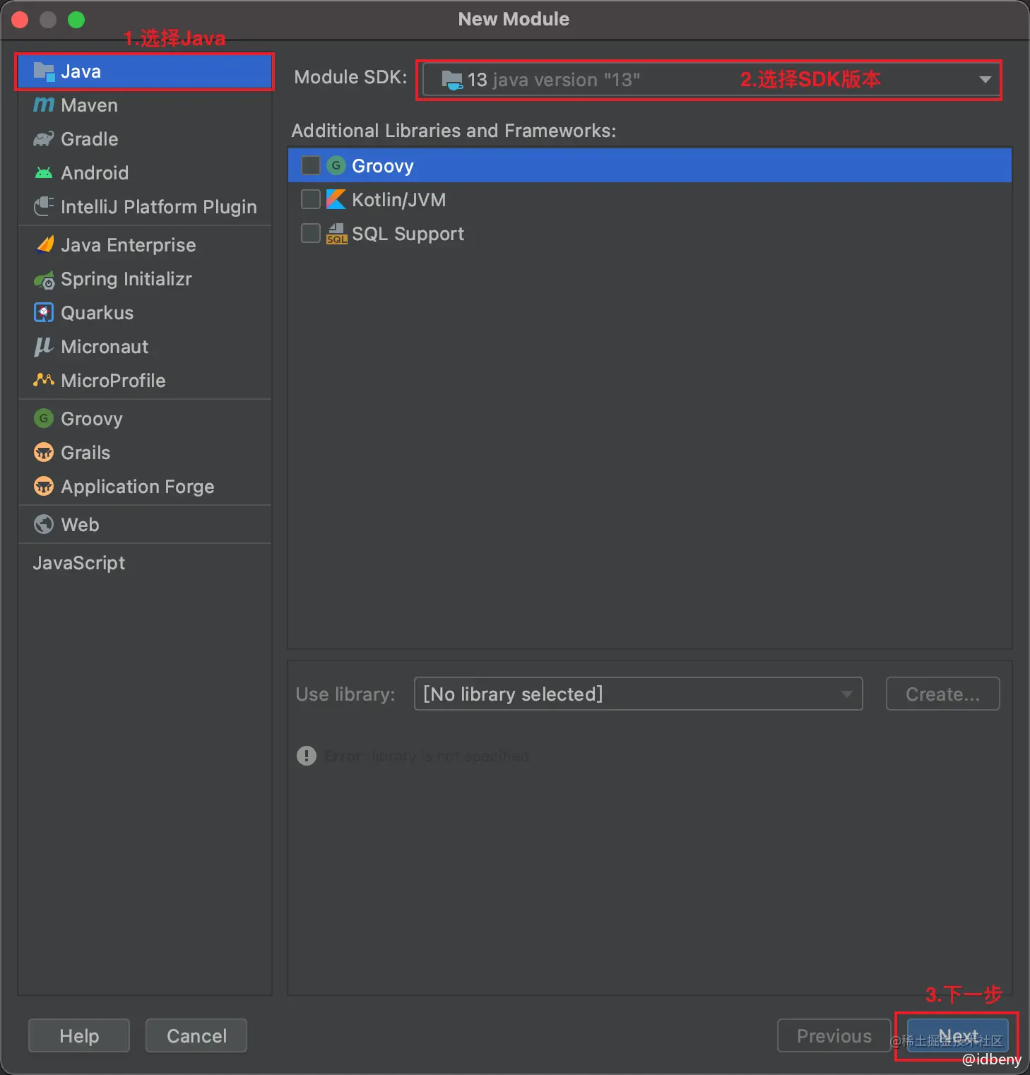The image size is (1030, 1075).
Task: Enable the Groovy framework checkbox
Action: coord(311,165)
